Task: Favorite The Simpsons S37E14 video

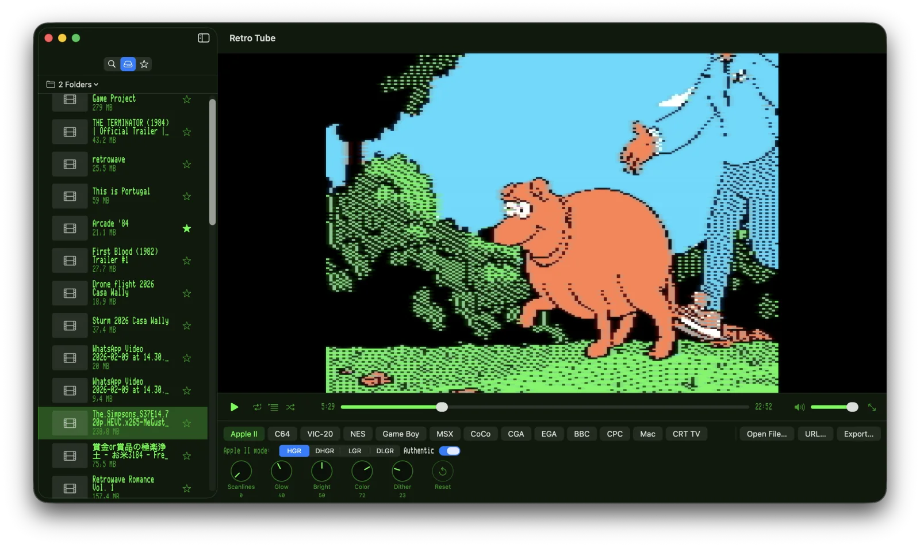Action: tap(187, 423)
